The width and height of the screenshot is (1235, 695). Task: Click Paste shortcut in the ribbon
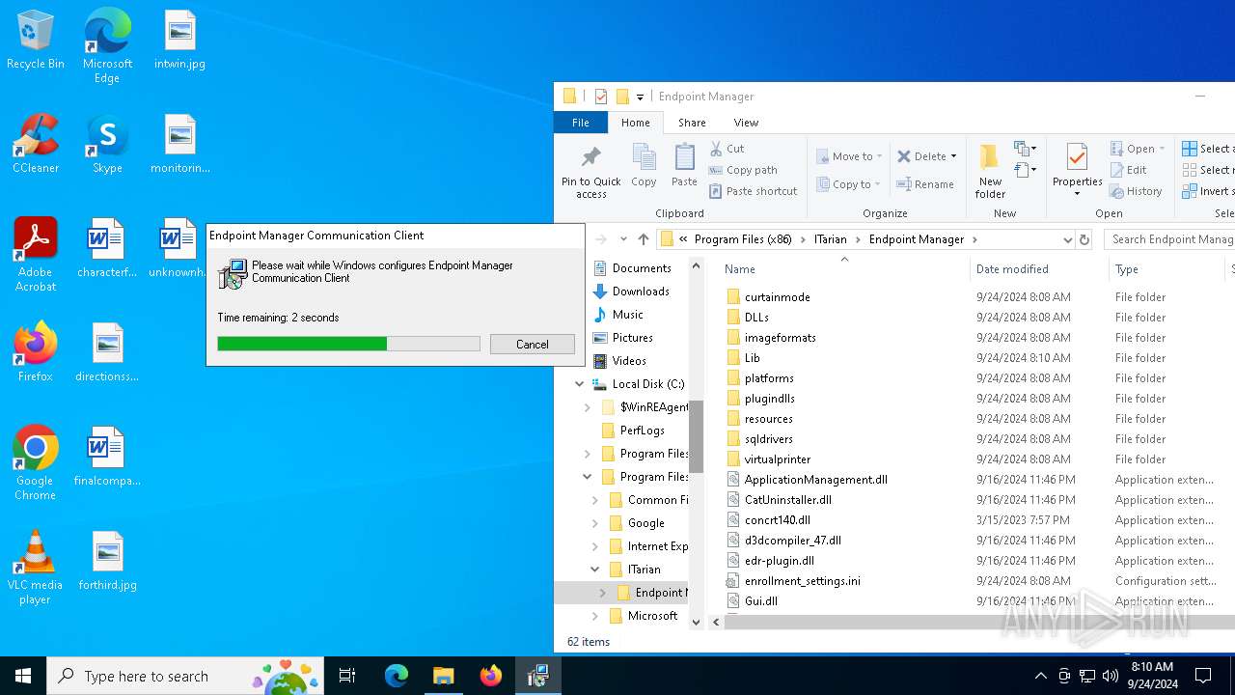(x=754, y=191)
